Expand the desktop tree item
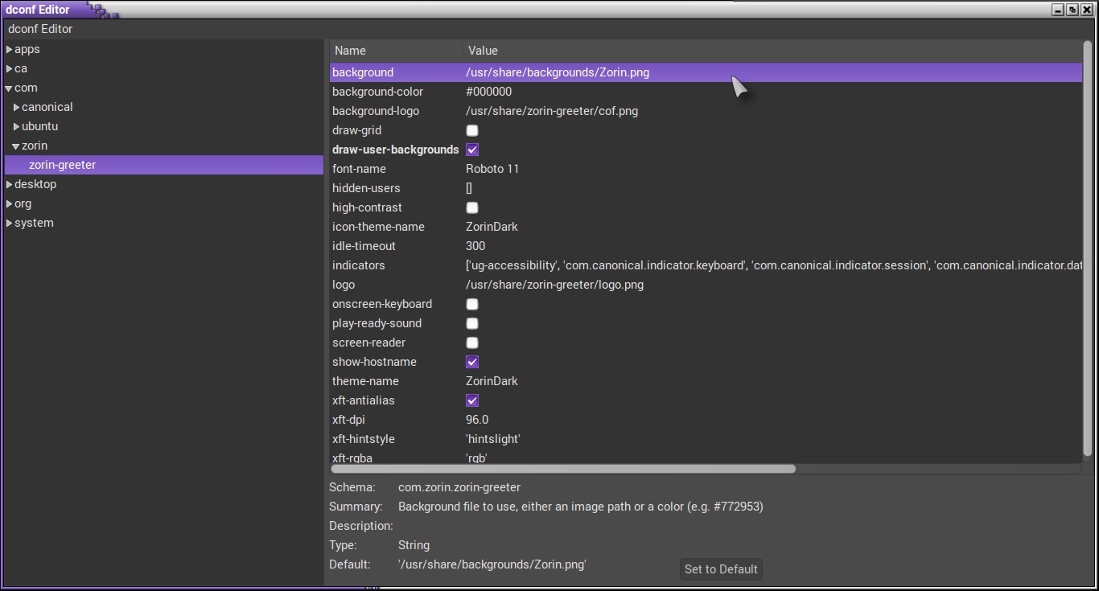Screen dimensions: 1099x591 pos(9,184)
